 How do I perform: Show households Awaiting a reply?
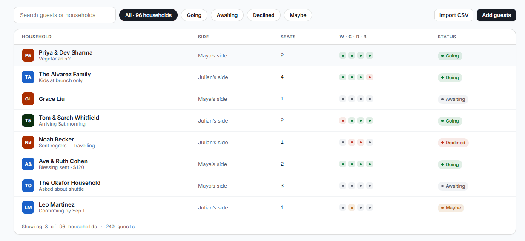[227, 15]
